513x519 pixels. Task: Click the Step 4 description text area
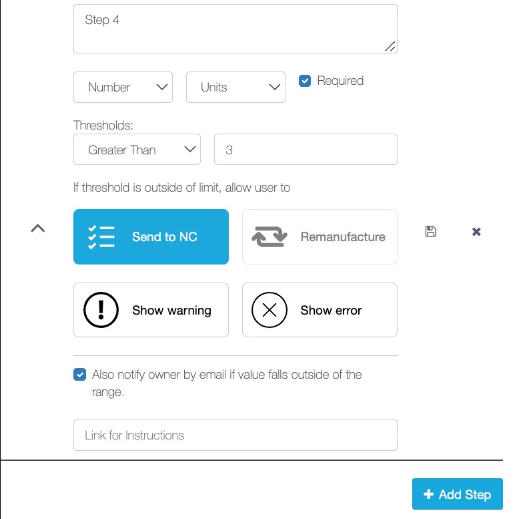point(235,29)
